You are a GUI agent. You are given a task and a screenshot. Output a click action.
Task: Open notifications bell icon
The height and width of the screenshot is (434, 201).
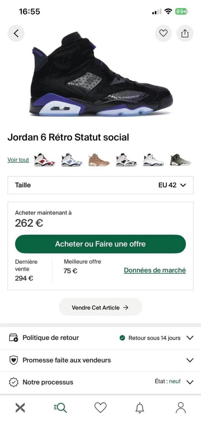(x=140, y=408)
